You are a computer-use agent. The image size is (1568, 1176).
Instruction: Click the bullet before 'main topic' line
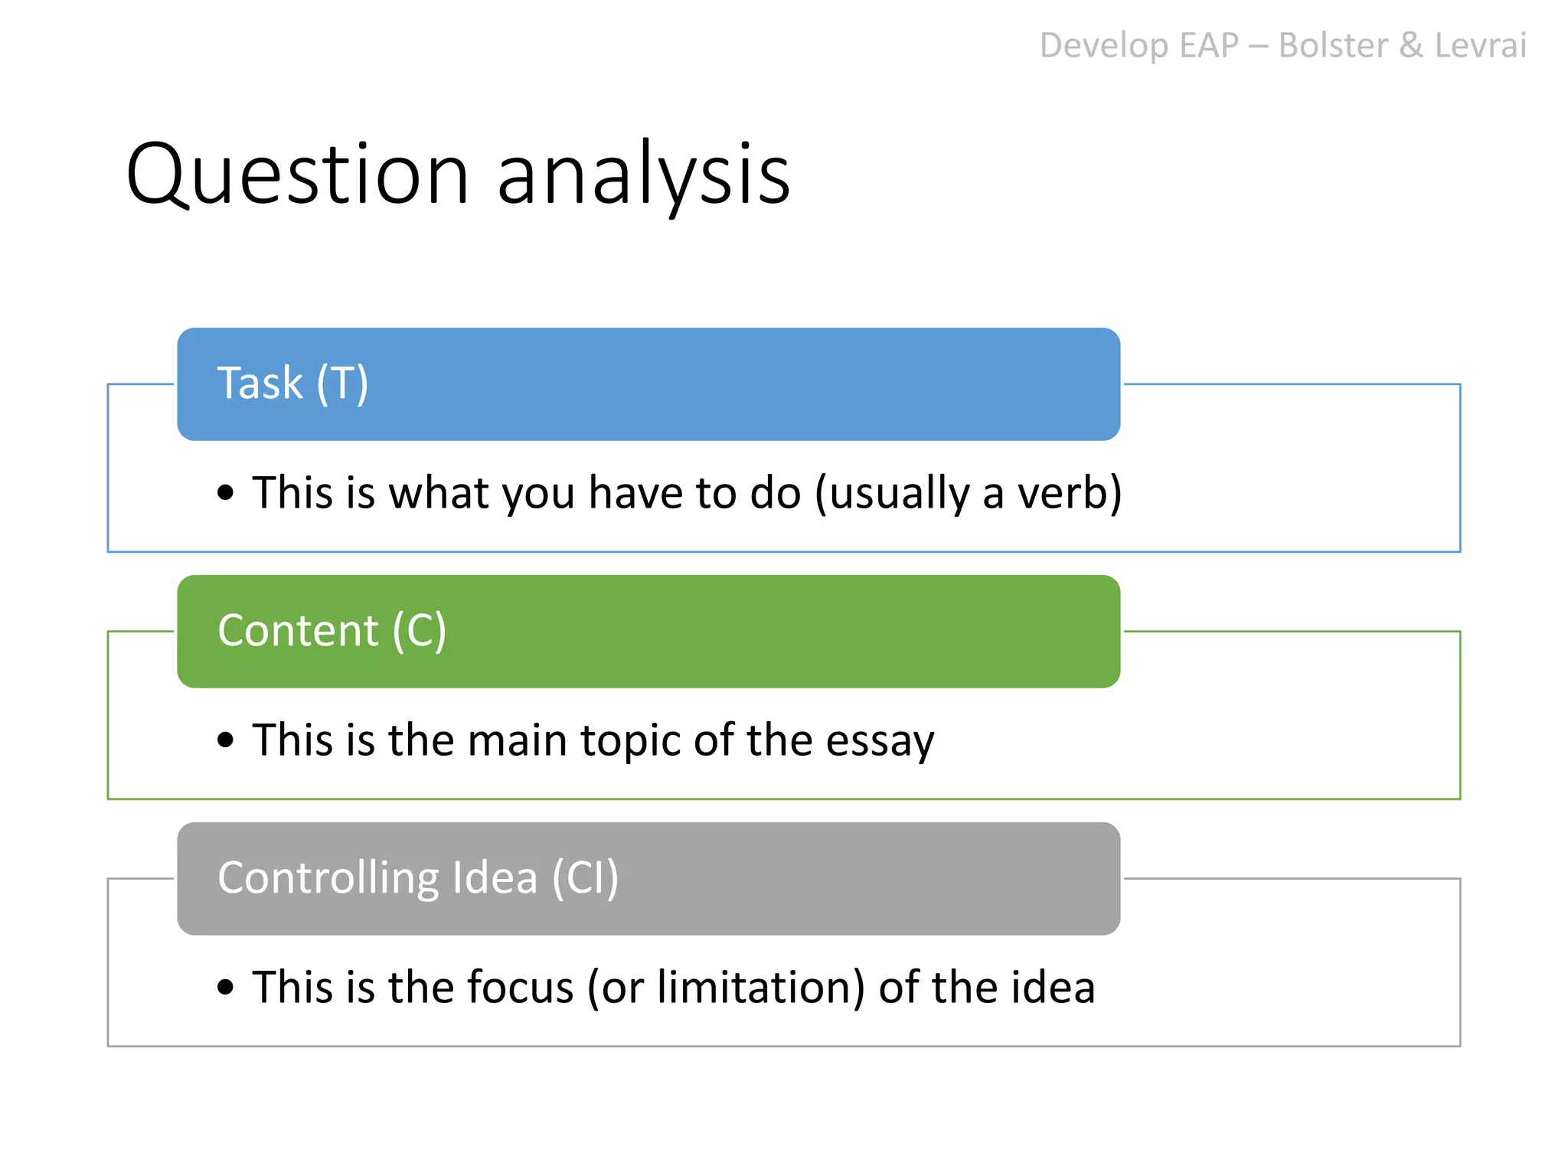(x=225, y=740)
